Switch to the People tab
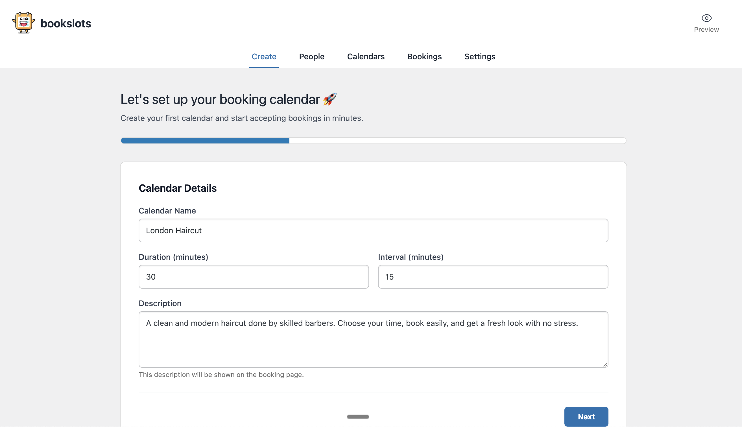The image size is (742, 427). [312, 56]
